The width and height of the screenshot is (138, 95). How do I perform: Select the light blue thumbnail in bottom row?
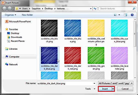click(49, 76)
